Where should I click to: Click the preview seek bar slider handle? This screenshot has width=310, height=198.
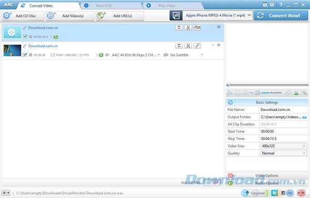point(228,85)
